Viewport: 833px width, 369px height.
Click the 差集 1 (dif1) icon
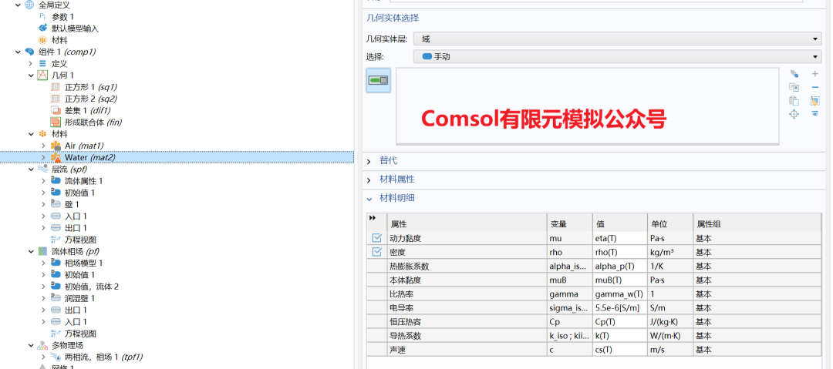[56, 110]
